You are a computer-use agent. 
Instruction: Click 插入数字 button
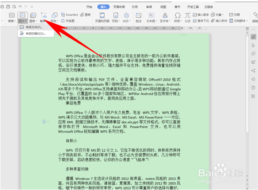[201, 15]
